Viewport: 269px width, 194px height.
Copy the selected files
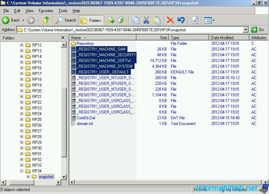tap(136, 20)
